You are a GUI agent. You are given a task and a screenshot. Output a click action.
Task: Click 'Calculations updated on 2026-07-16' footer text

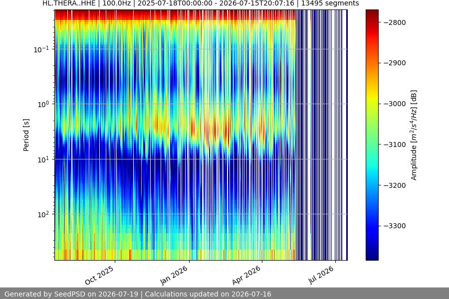pos(208,294)
